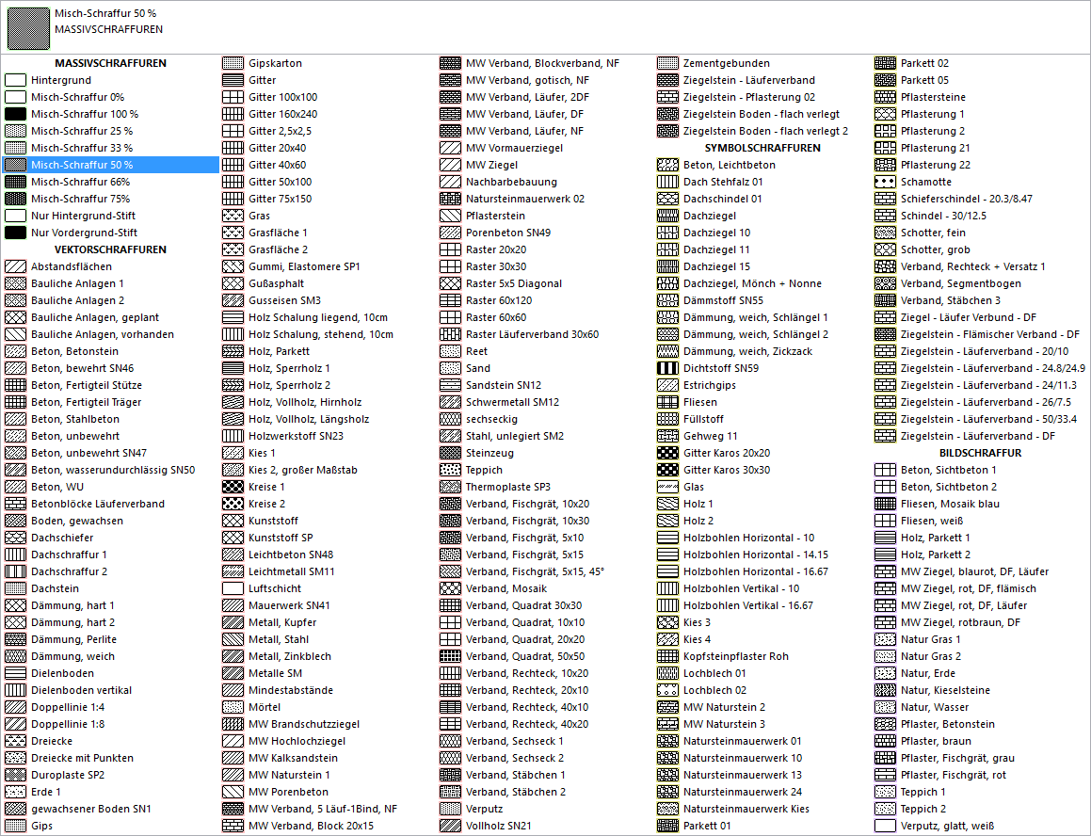The image size is (1091, 836).
Task: Choose the Misch-Schraffur 66% entry
Action: pyautogui.click(x=81, y=182)
